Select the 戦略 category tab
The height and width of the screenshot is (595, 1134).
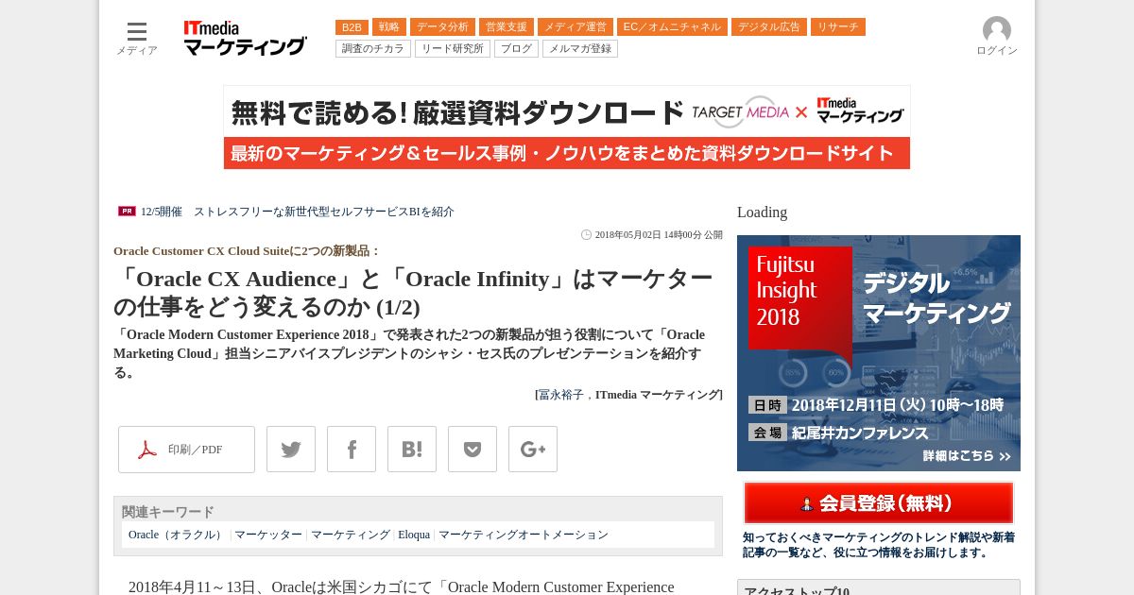click(389, 27)
